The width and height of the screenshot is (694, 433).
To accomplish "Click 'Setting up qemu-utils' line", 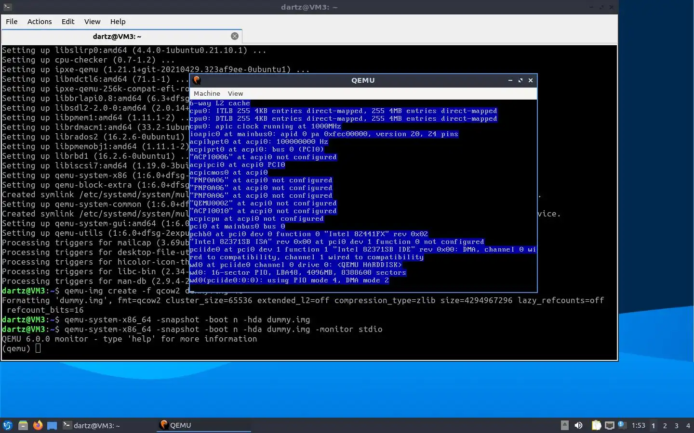I will pyautogui.click(x=95, y=233).
